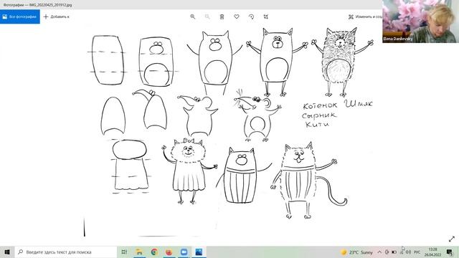Click the handwritten text 'Сырник'

(x=319, y=115)
